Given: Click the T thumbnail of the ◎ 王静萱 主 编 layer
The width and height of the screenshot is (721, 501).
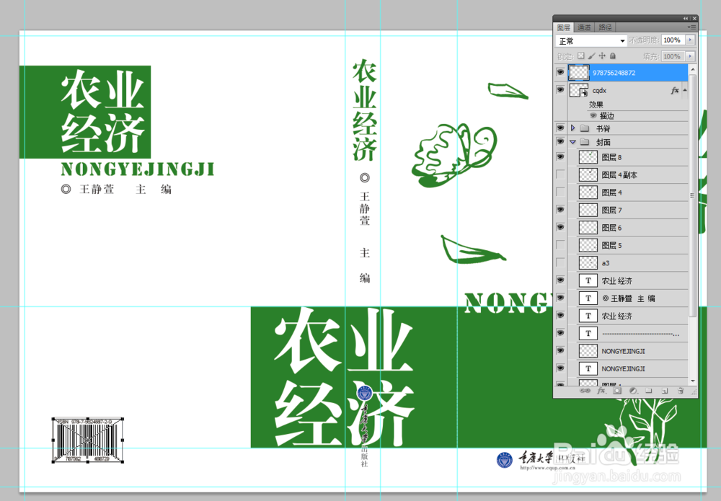Looking at the screenshot, I should coord(588,298).
